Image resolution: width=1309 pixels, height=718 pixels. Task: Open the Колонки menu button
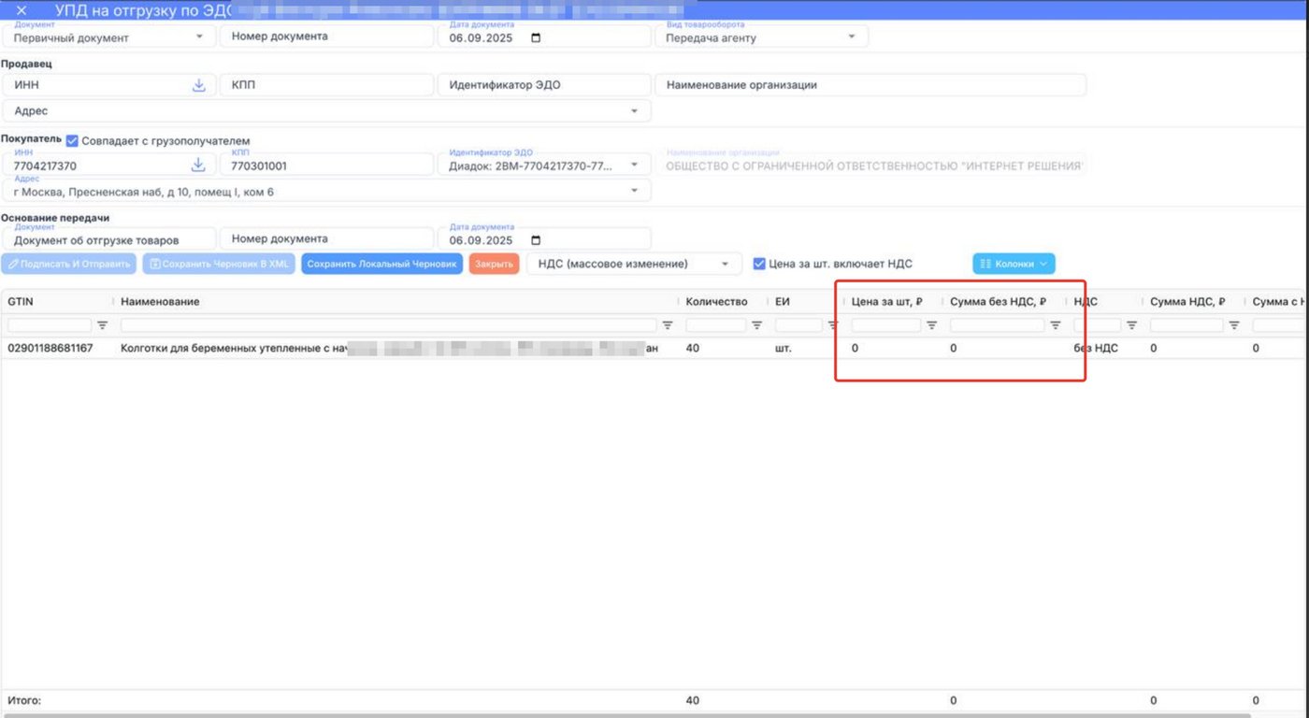click(x=1014, y=264)
